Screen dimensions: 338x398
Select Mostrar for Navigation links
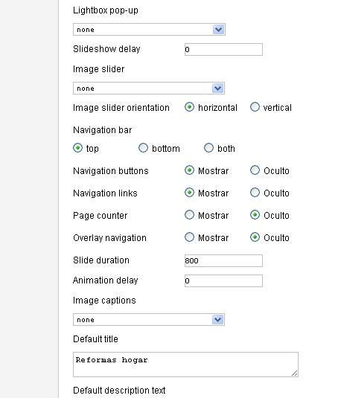pos(189,193)
